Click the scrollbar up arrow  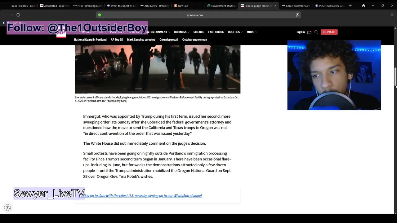pyautogui.click(x=395, y=28)
